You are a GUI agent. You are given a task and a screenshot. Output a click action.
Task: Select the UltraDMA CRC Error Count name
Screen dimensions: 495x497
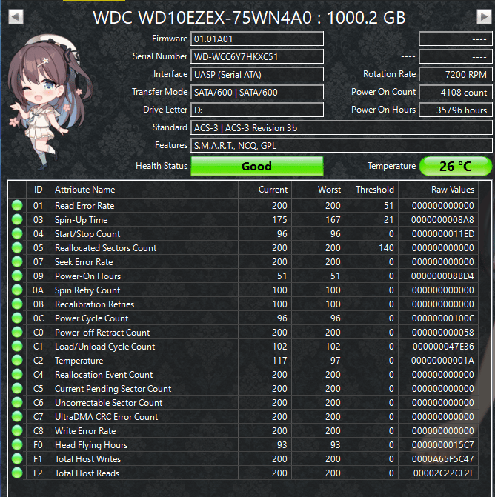pyautogui.click(x=106, y=417)
